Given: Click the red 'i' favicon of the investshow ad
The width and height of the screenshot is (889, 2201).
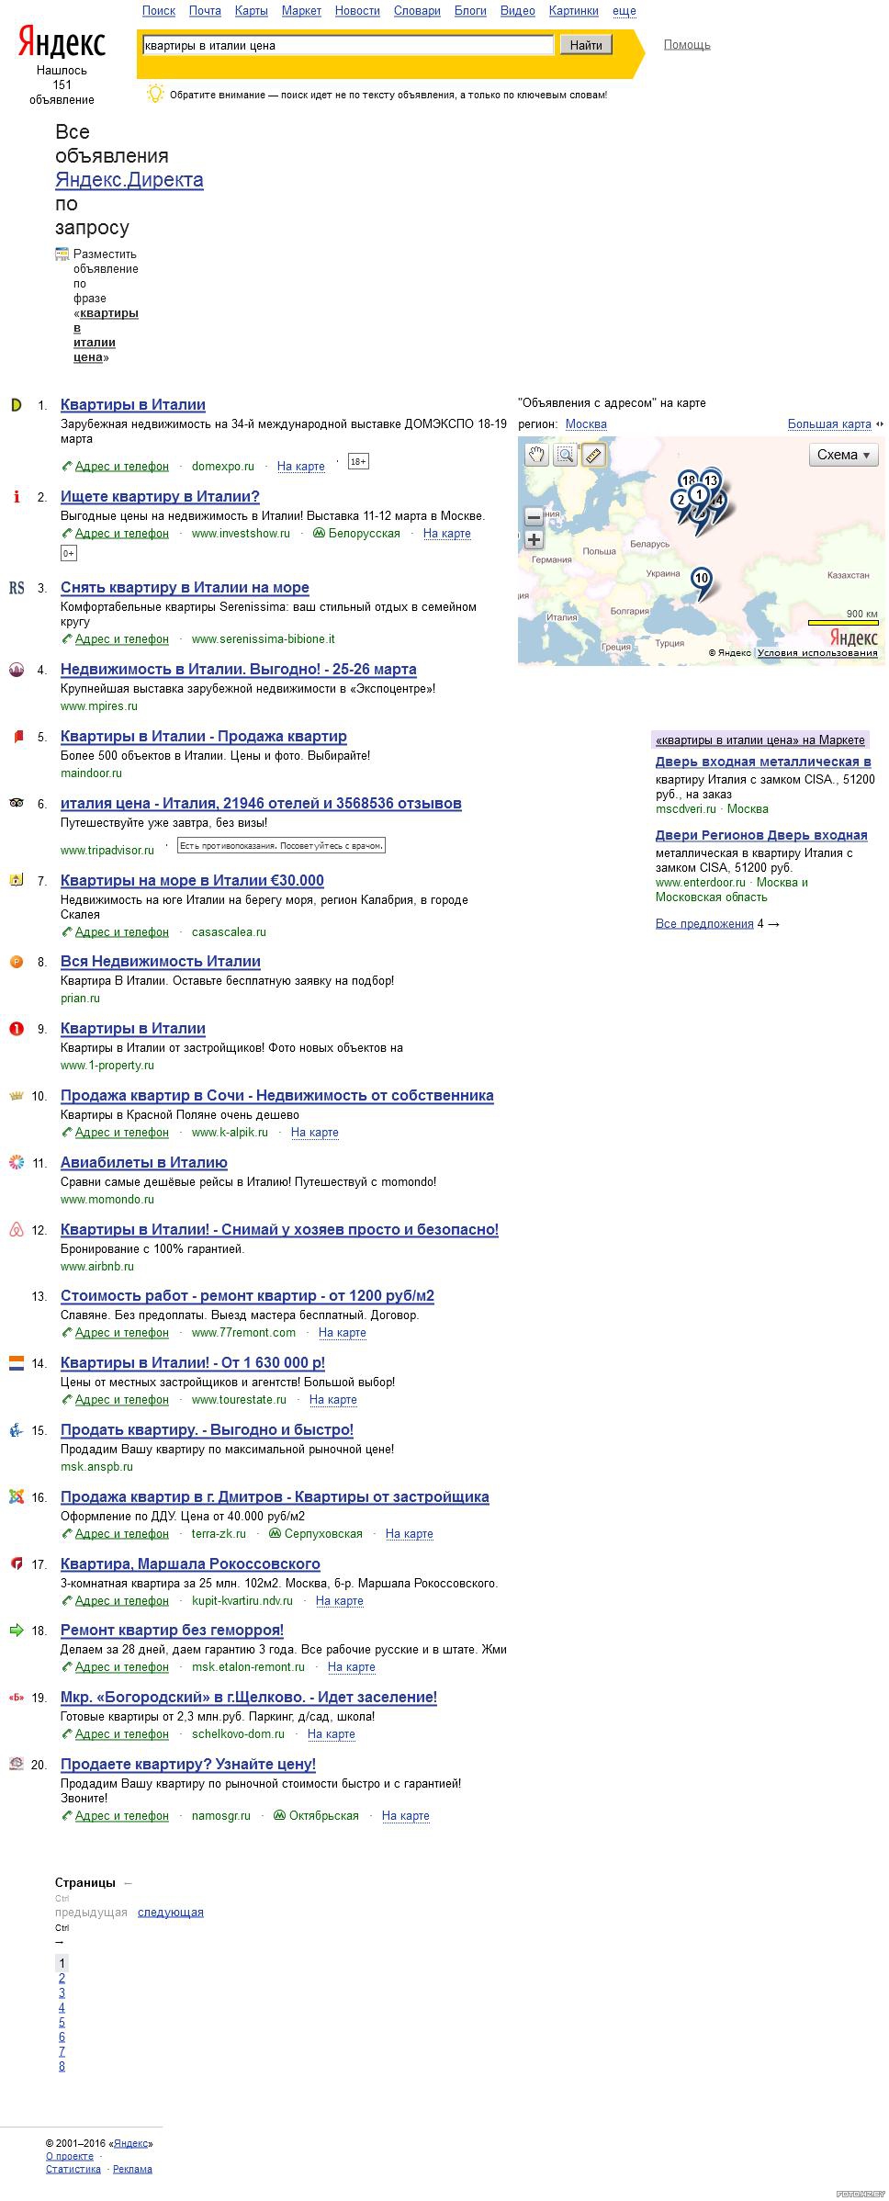Looking at the screenshot, I should [16, 497].
